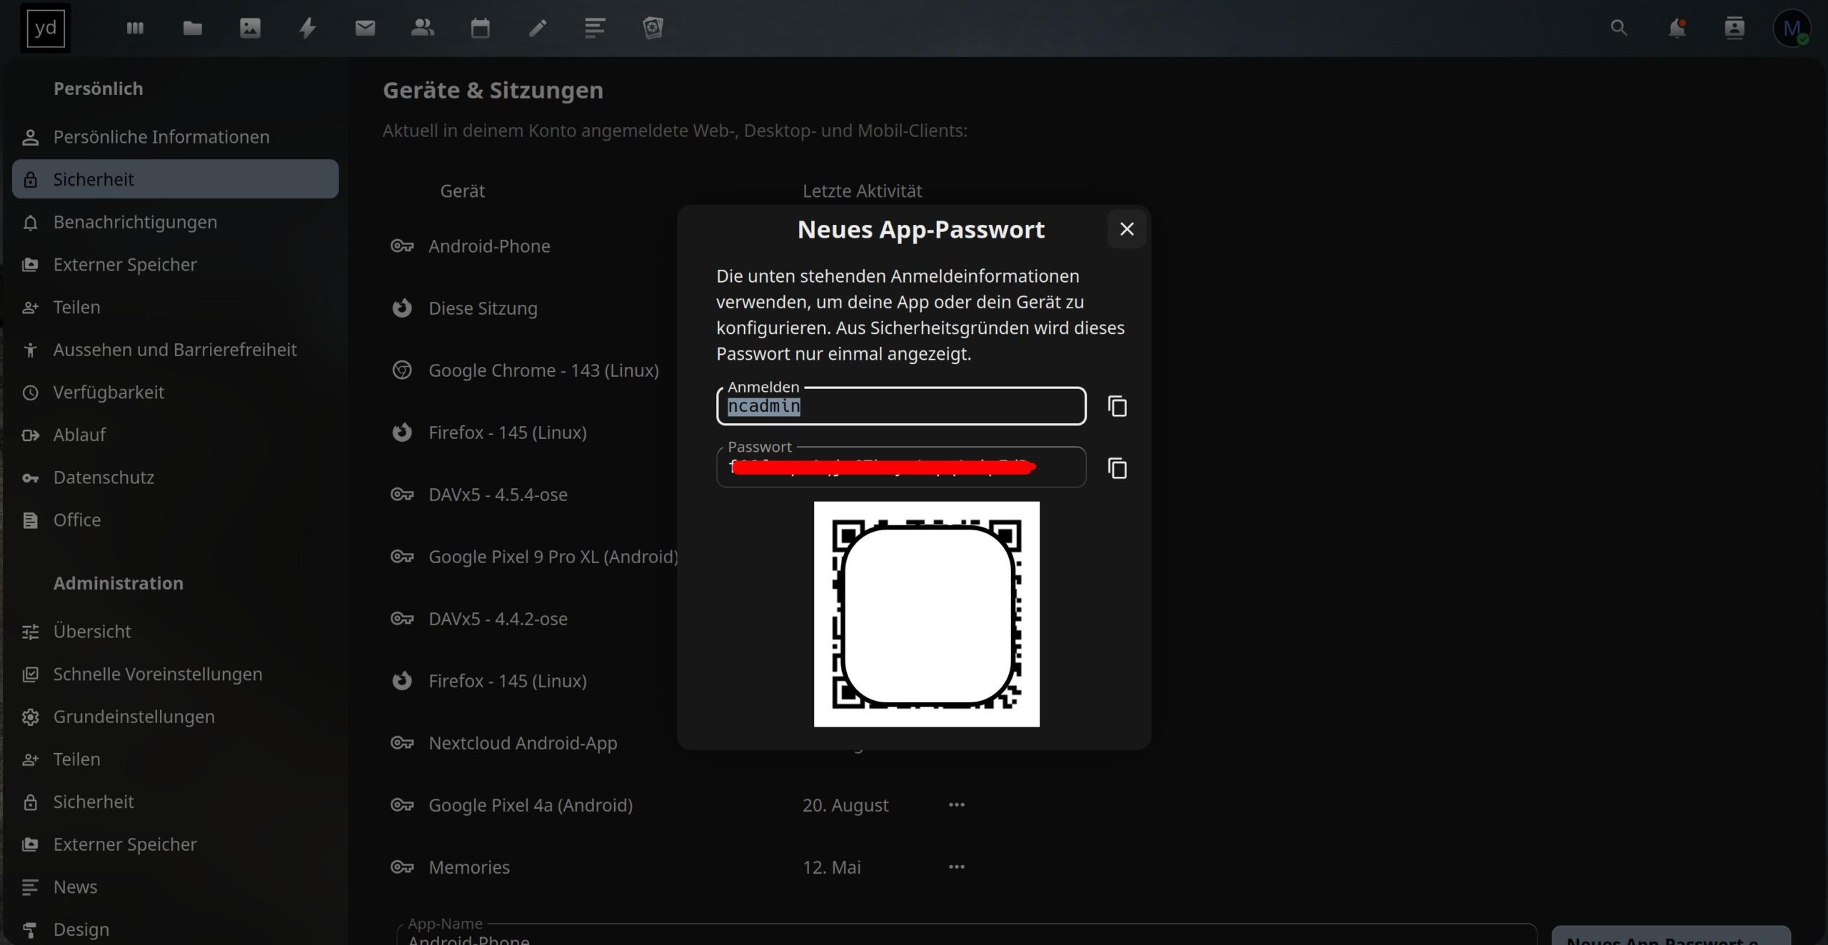This screenshot has width=1828, height=945.
Task: Click the QR code image
Action: 926,614
